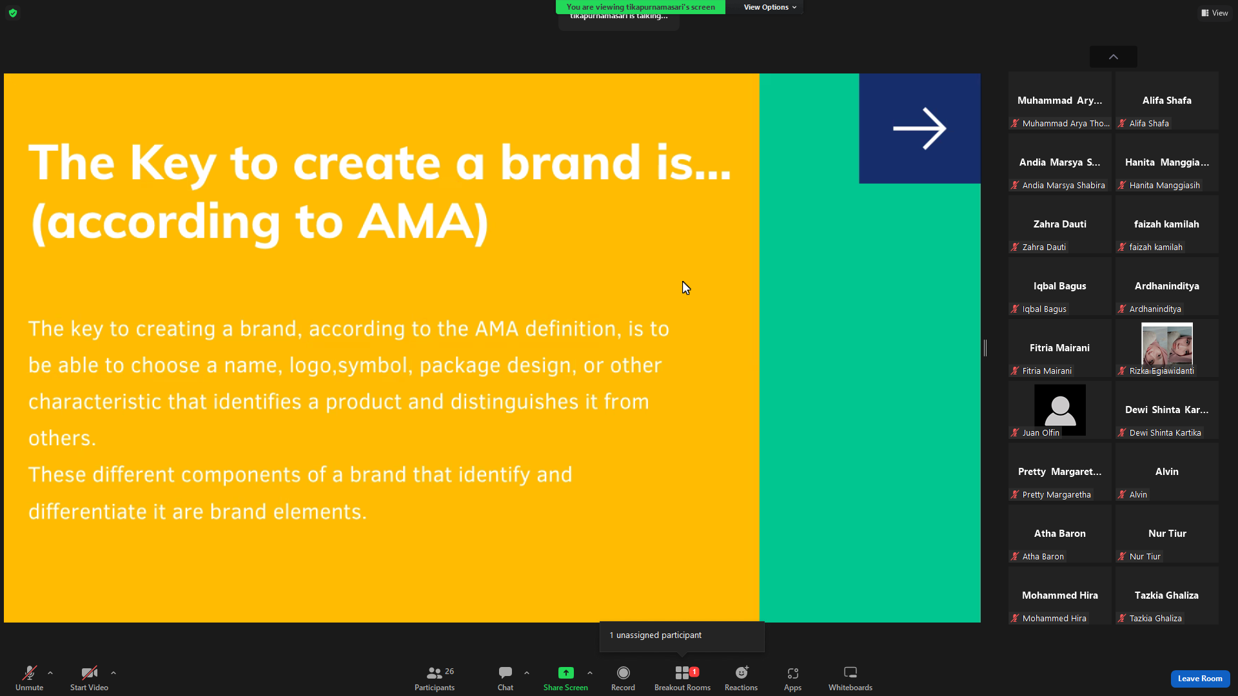Start recording with Record button

(623, 679)
